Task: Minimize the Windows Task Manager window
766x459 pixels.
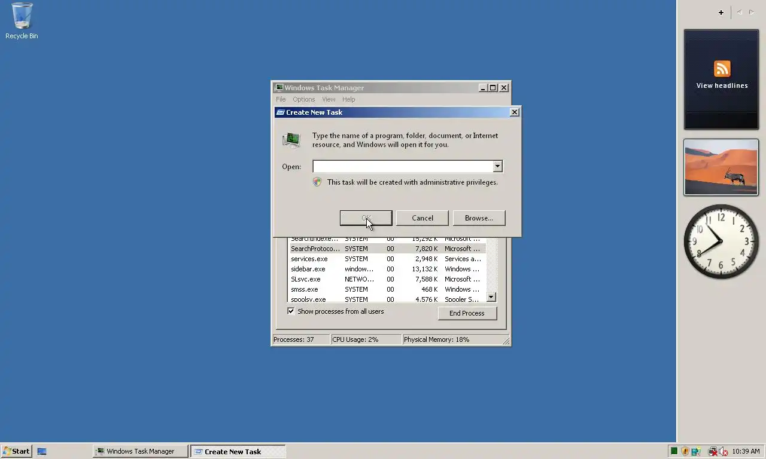Action: pos(483,88)
